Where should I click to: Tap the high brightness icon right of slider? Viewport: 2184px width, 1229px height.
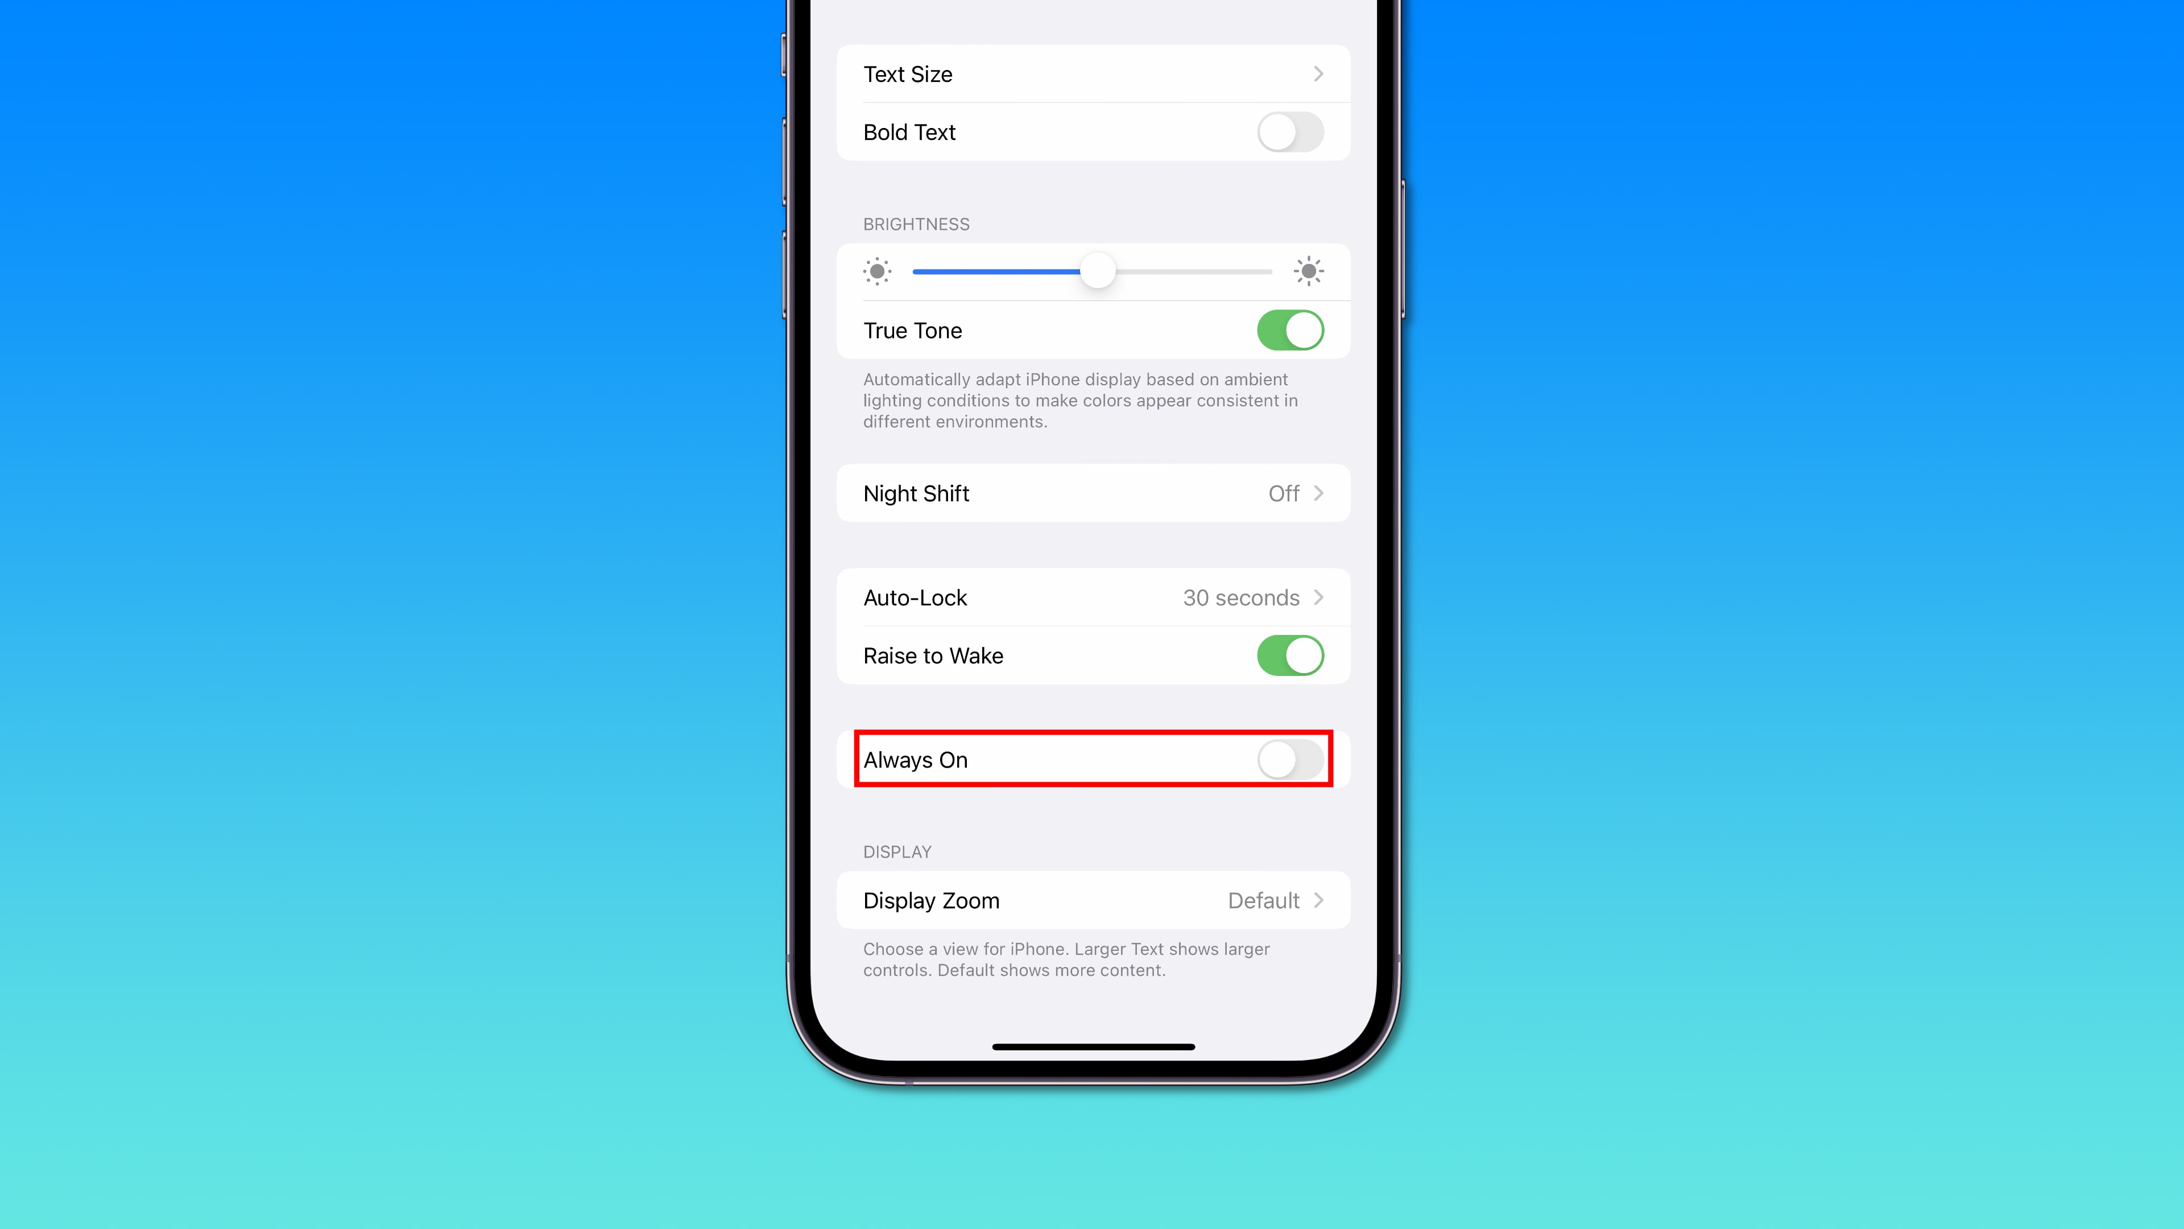[x=1309, y=271]
